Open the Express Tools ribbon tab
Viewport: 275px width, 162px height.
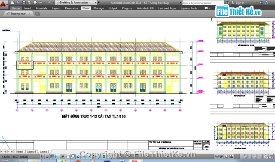click(x=189, y=8)
